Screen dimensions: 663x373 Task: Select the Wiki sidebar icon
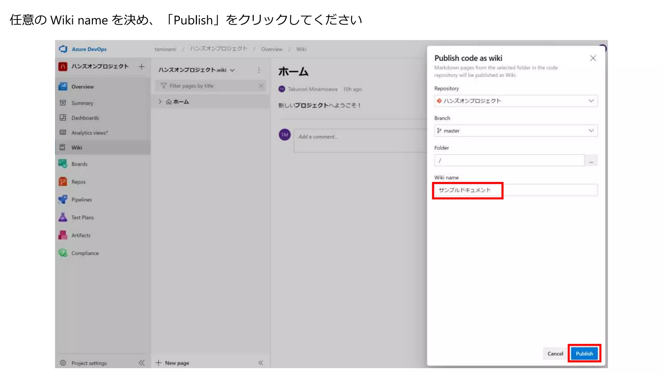[63, 147]
